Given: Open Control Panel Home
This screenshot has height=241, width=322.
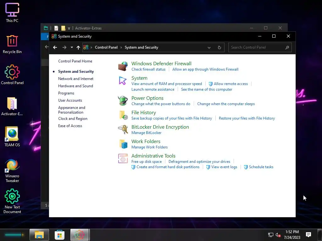Looking at the screenshot, I should coord(75,61).
